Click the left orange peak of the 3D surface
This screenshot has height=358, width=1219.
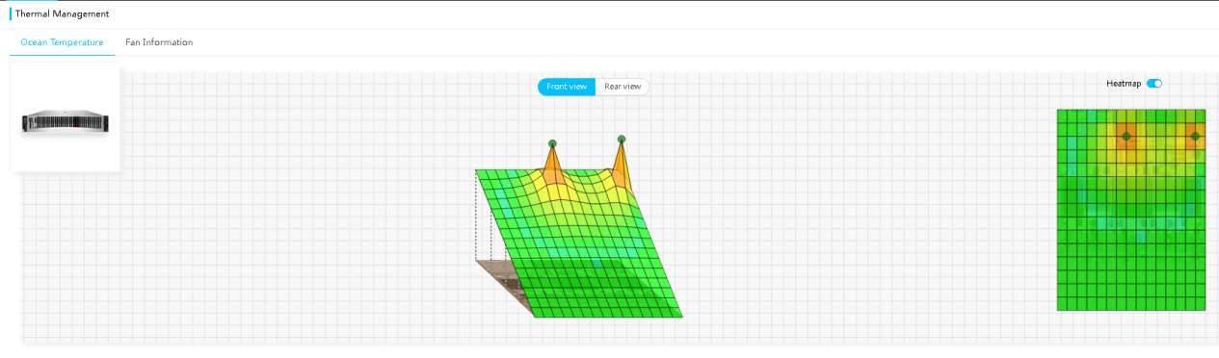(x=552, y=168)
